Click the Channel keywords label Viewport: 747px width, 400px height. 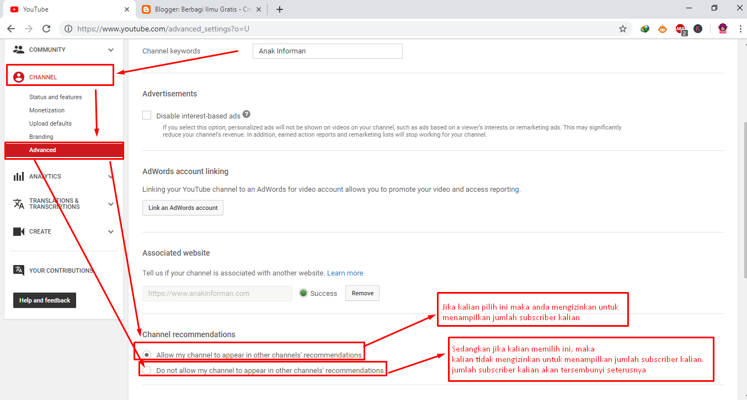171,51
